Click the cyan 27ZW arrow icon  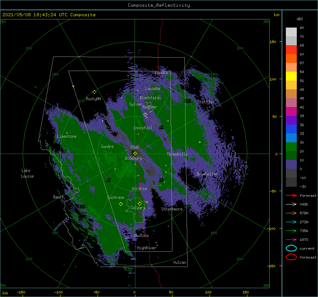tap(291, 222)
